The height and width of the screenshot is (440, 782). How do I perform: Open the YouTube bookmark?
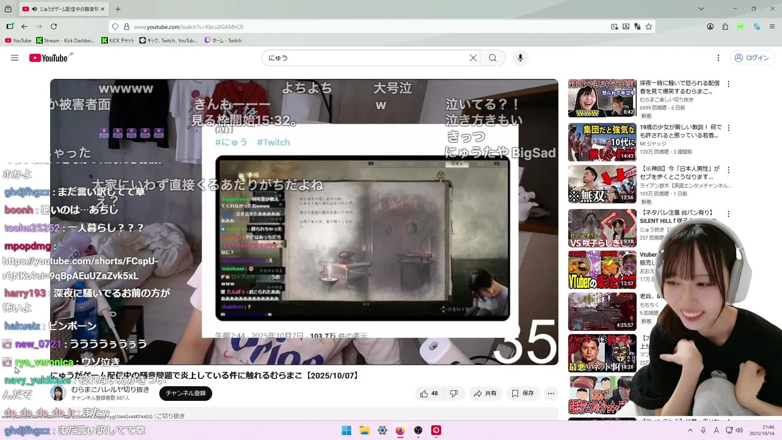point(18,41)
